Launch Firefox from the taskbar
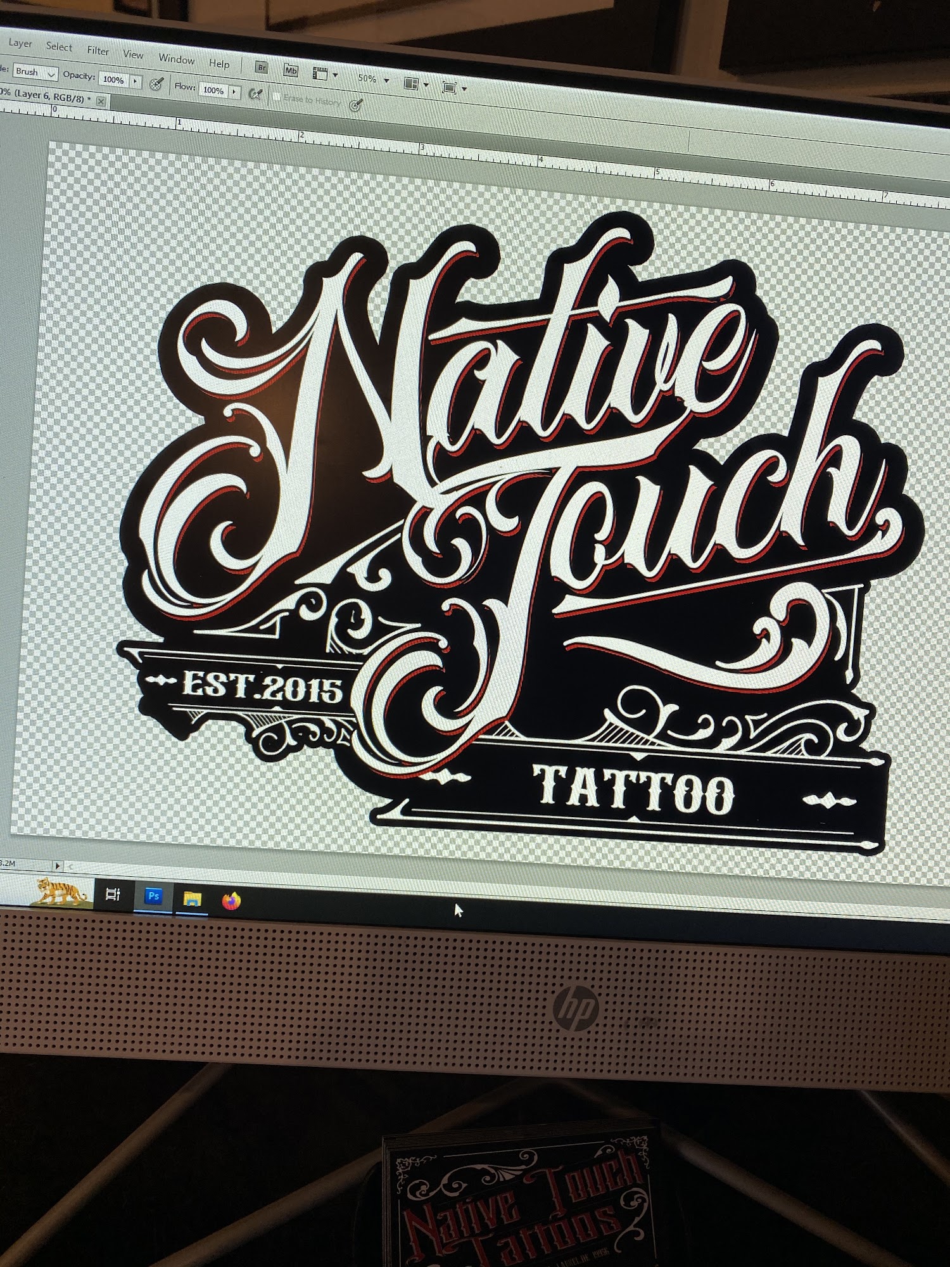 click(232, 900)
